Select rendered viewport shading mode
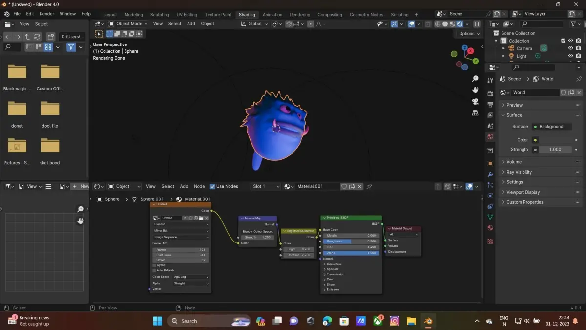This screenshot has width=586, height=330. coord(460,24)
